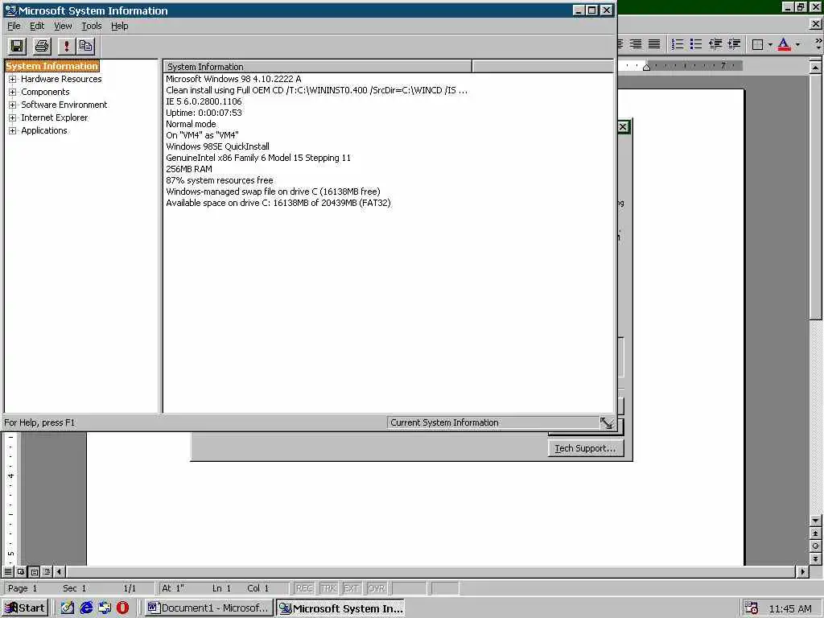Click the red exclamation toolbar icon
Viewport: 824px width, 618px height.
pyautogui.click(x=66, y=46)
